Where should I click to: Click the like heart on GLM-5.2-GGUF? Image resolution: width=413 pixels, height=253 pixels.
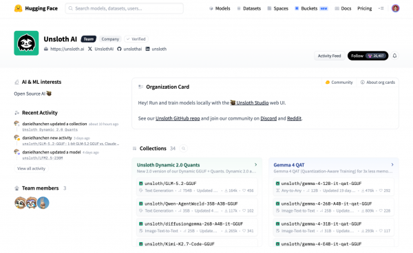(x=244, y=190)
